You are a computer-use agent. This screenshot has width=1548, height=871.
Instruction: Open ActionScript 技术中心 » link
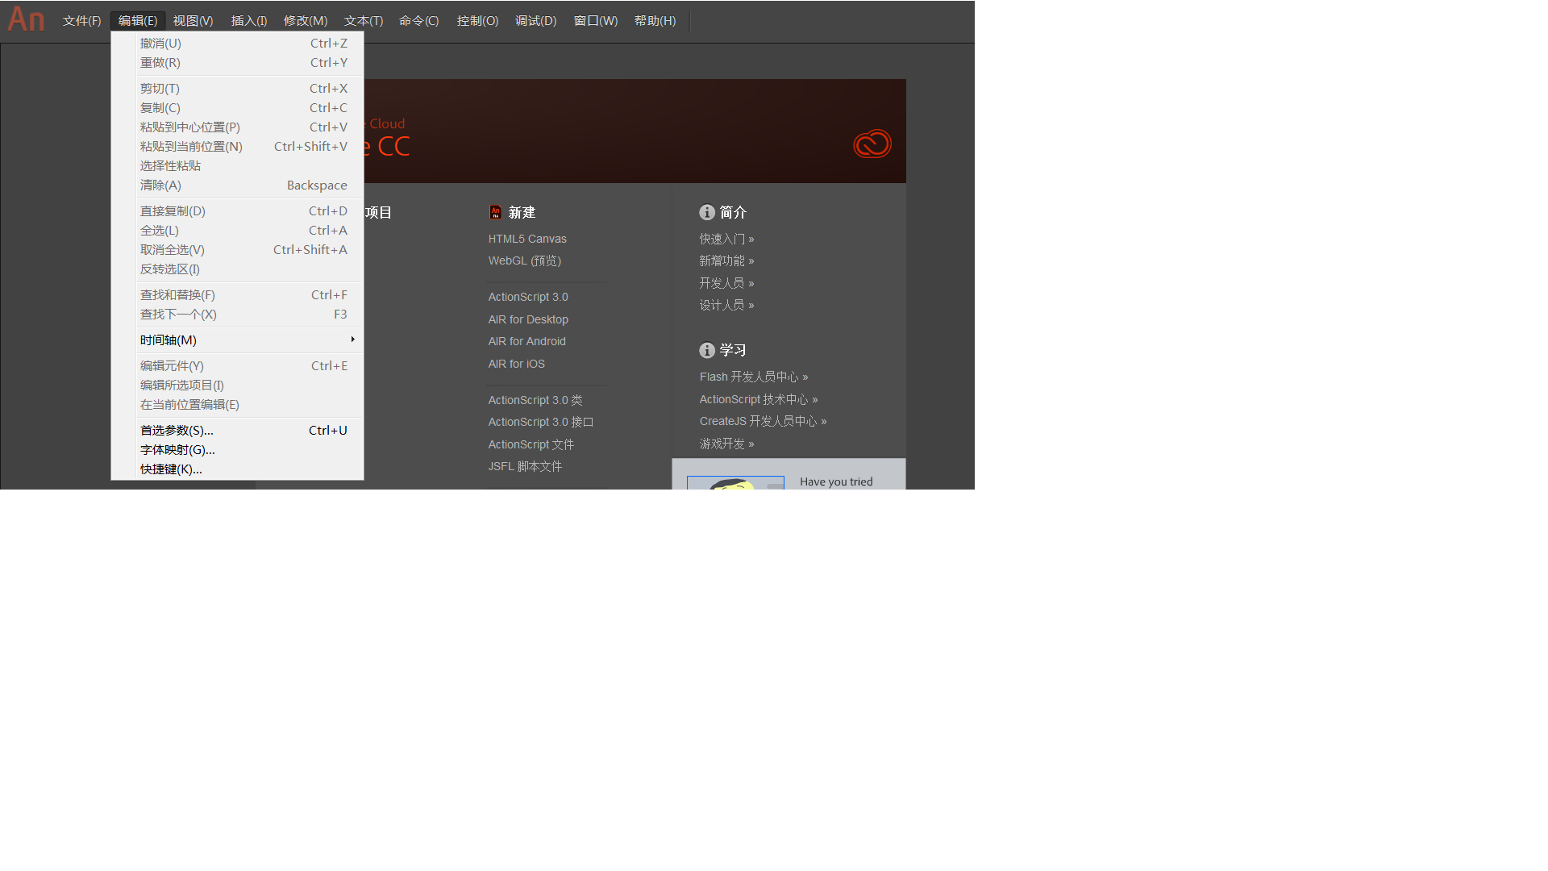click(759, 399)
